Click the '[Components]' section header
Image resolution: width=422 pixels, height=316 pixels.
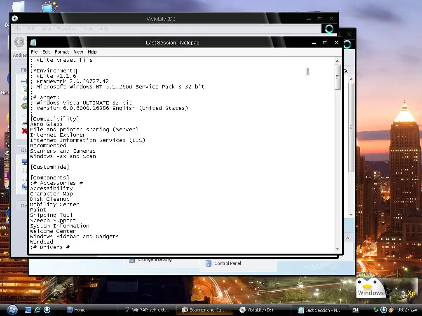pos(50,178)
